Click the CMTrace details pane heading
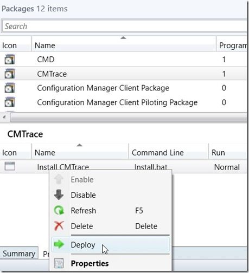 tap(25, 134)
